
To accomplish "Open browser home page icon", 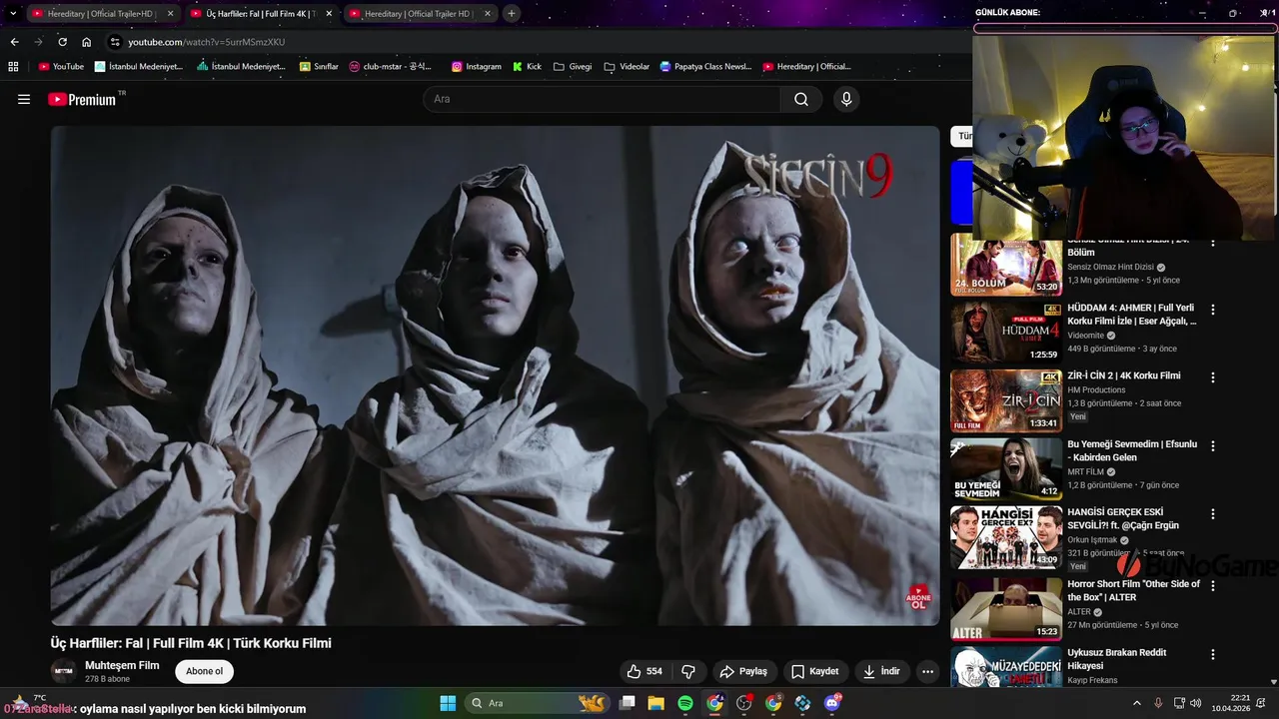I will click(87, 42).
